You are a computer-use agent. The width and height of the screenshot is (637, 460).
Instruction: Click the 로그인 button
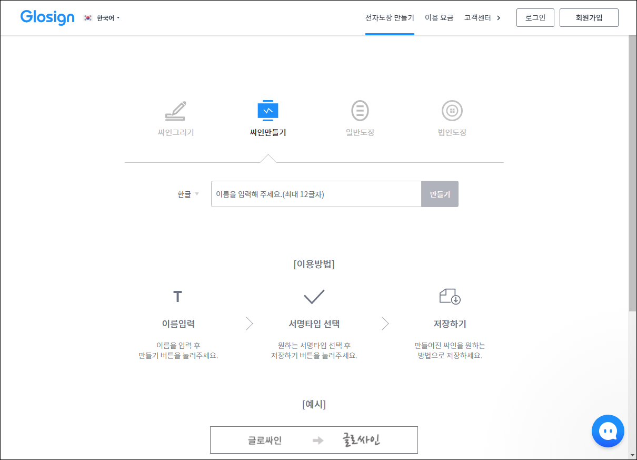point(535,17)
